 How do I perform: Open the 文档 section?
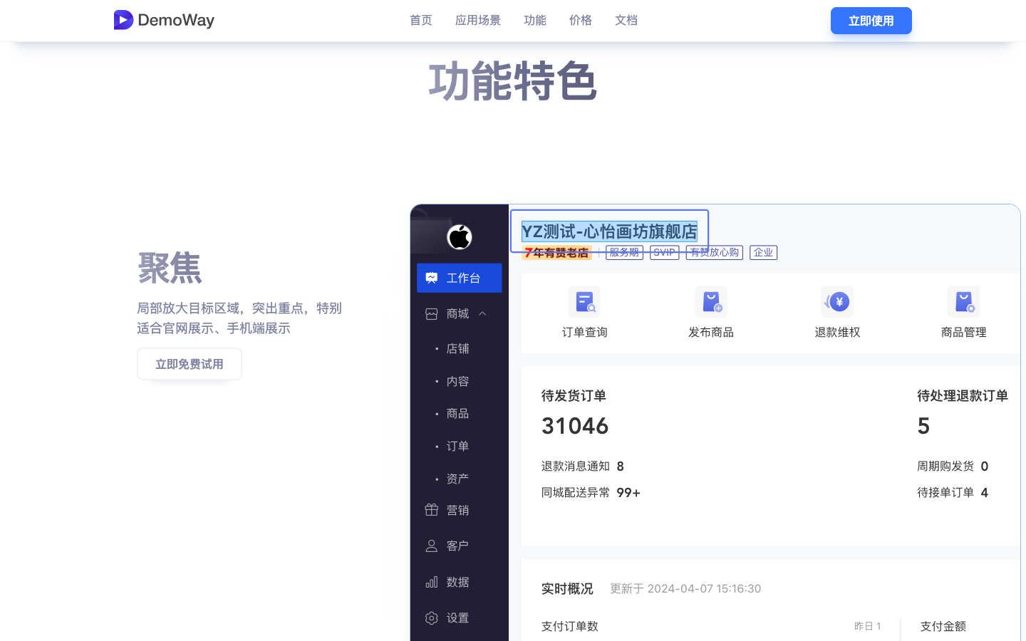[626, 20]
